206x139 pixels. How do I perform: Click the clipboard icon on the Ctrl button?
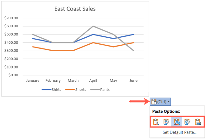[x=154, y=102]
